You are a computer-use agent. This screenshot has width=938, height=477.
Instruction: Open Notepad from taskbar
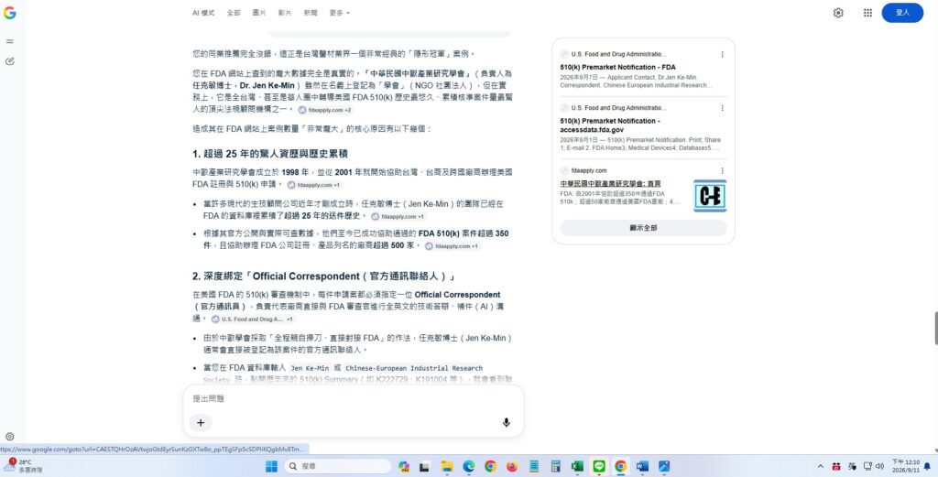[534, 466]
